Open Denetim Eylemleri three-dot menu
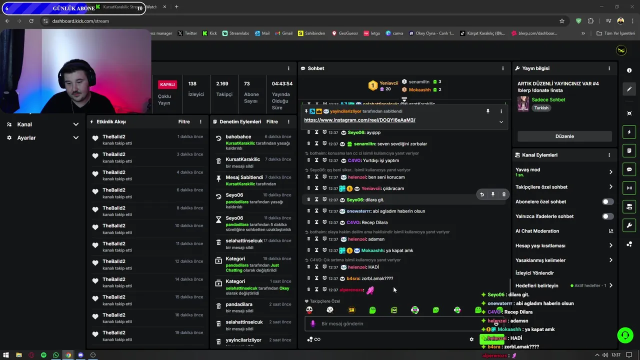The width and height of the screenshot is (640, 360). 288,121
